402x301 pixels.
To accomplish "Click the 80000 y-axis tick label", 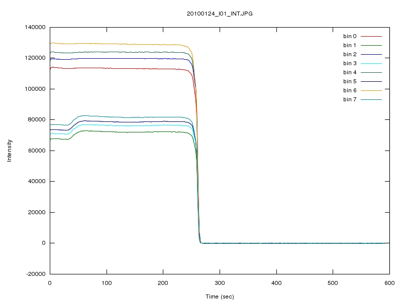I will point(37,119).
